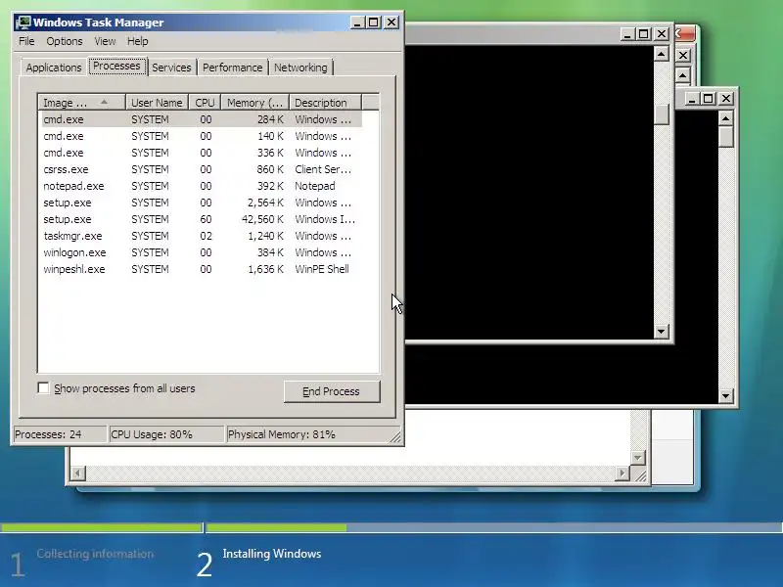Select the cmd.exe row with 336 K memory
Screen dimensions: 783x587
(x=200, y=153)
